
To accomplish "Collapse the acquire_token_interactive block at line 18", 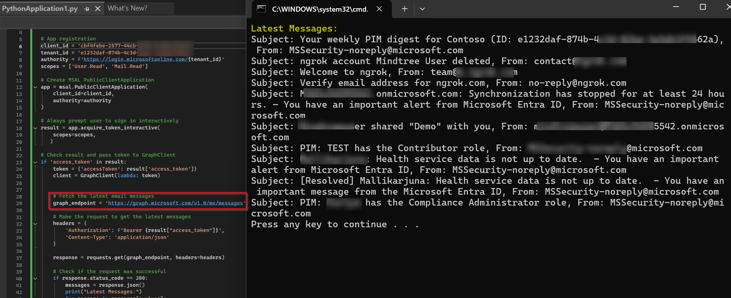I will click(x=35, y=127).
